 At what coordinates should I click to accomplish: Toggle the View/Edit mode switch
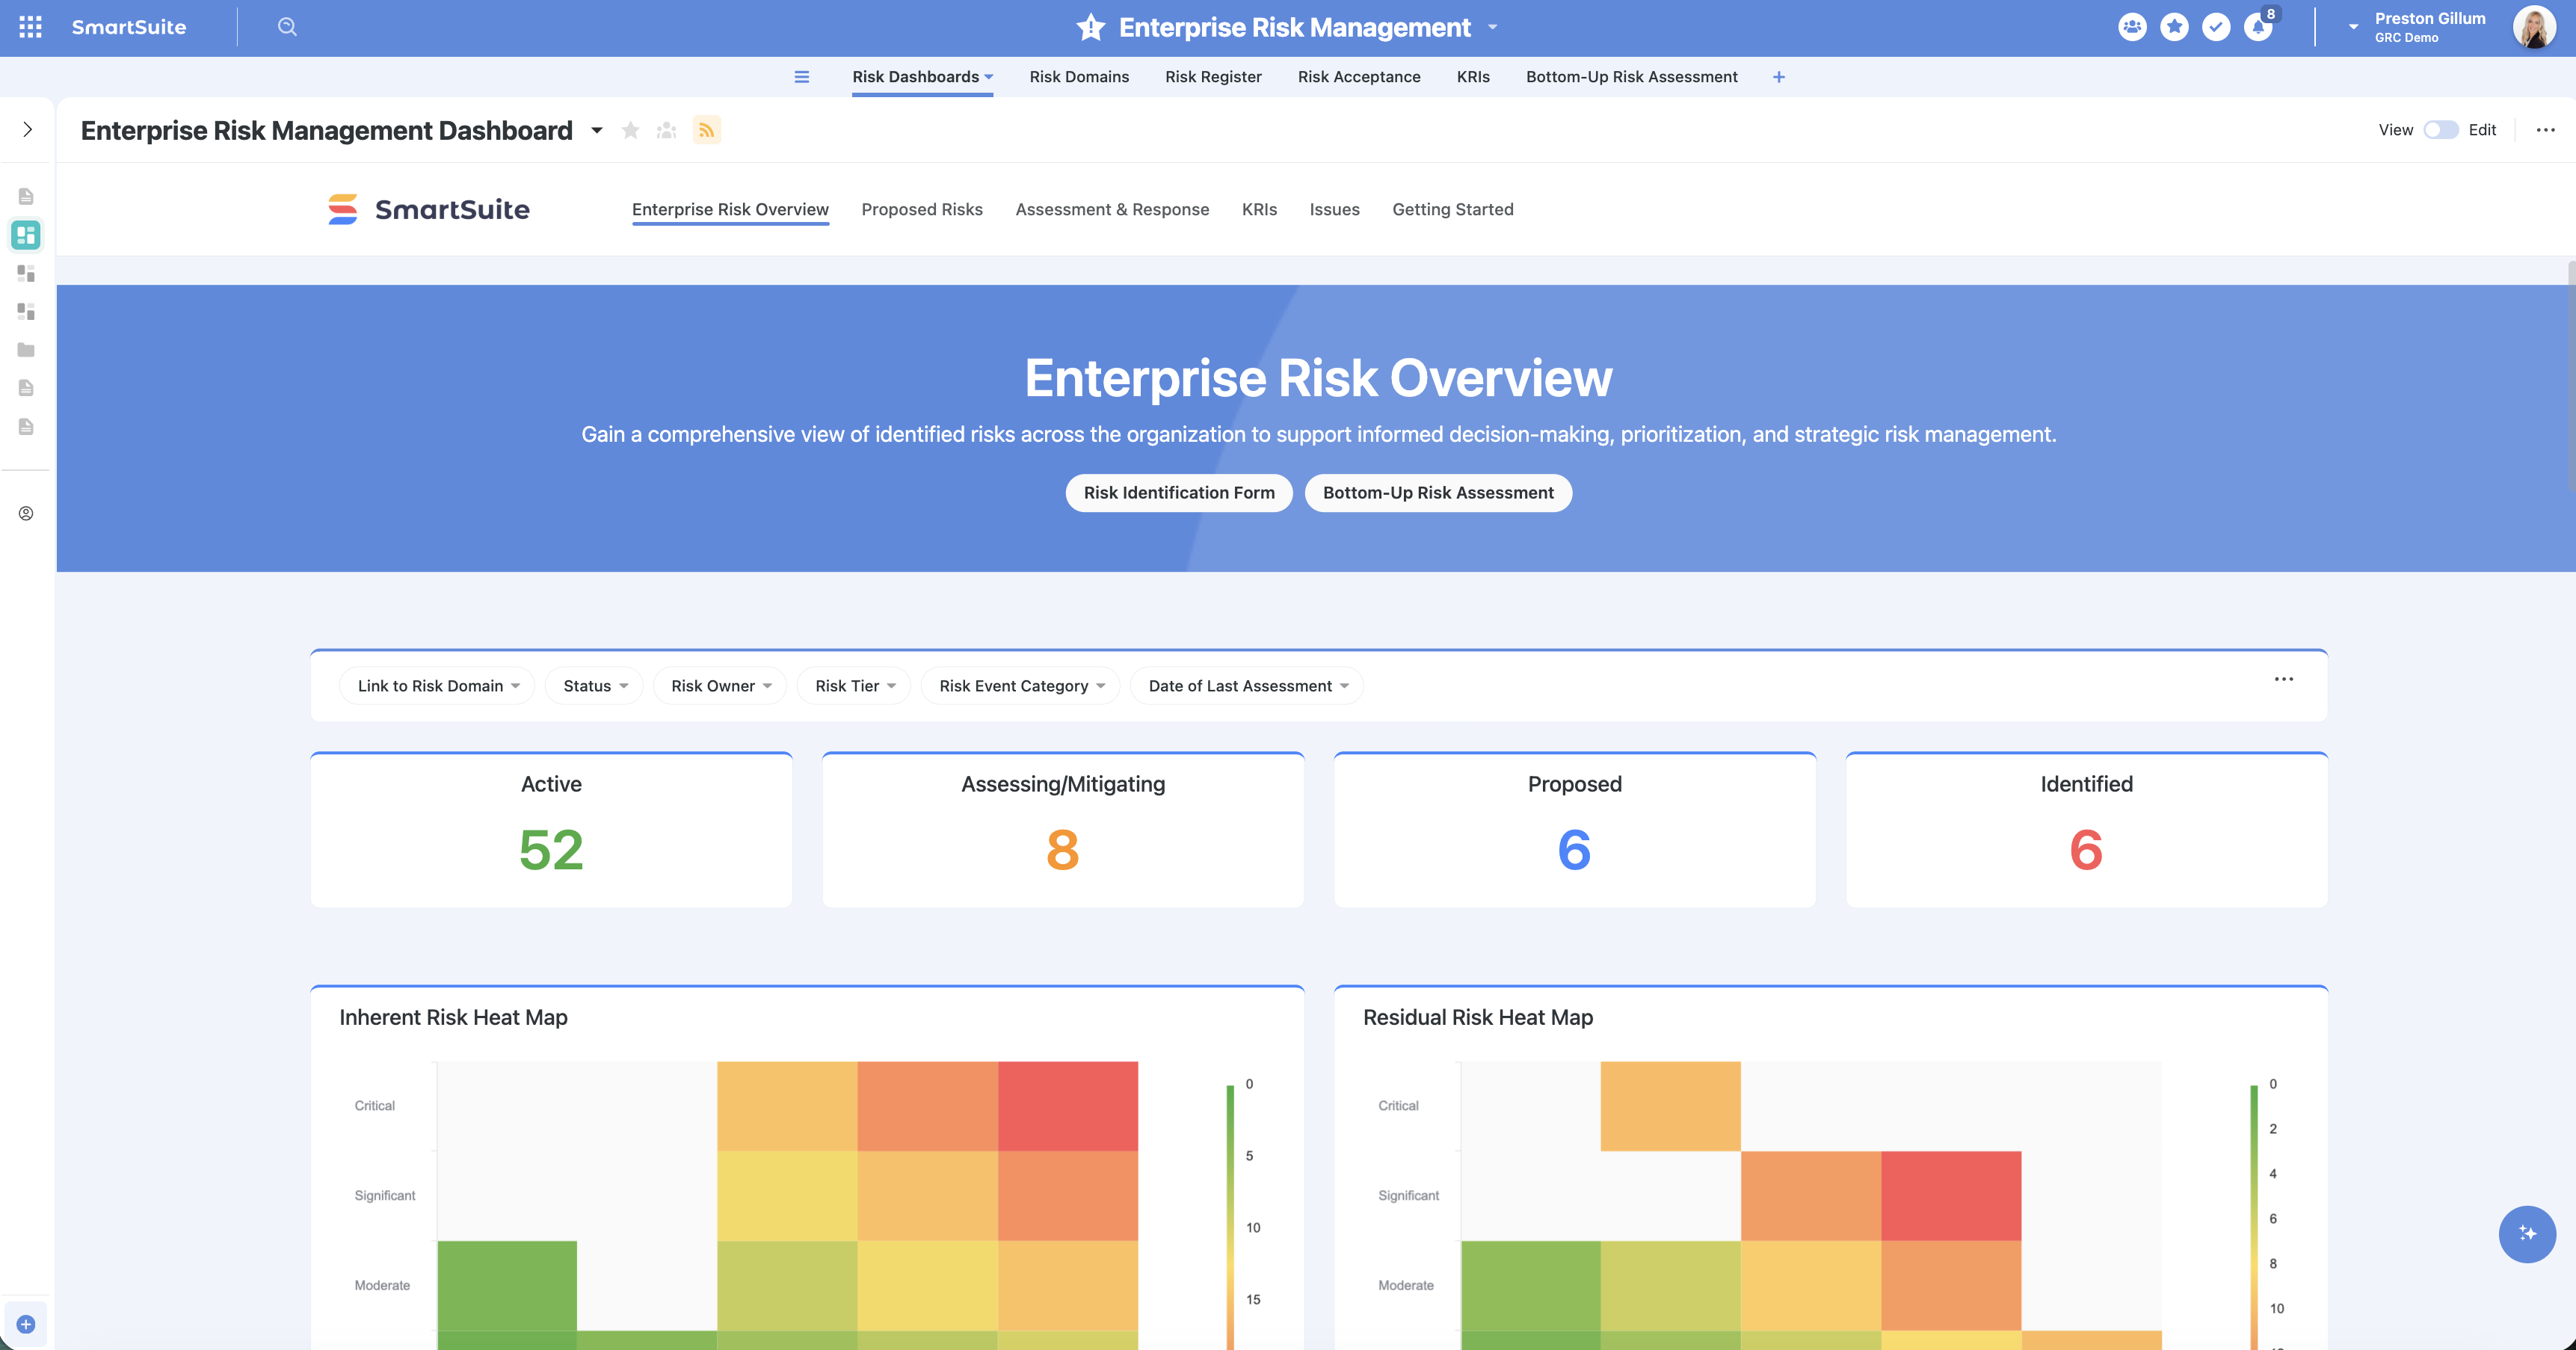(2441, 130)
